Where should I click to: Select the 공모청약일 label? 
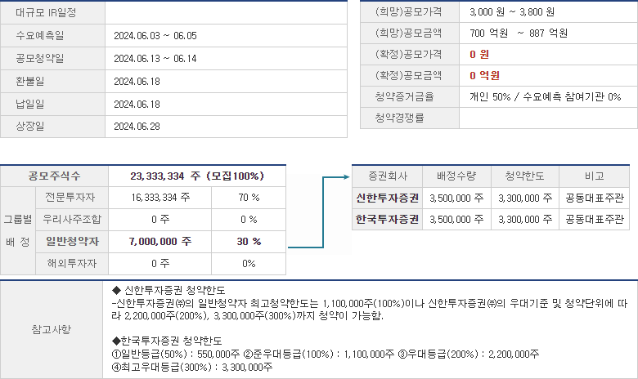(x=40, y=59)
